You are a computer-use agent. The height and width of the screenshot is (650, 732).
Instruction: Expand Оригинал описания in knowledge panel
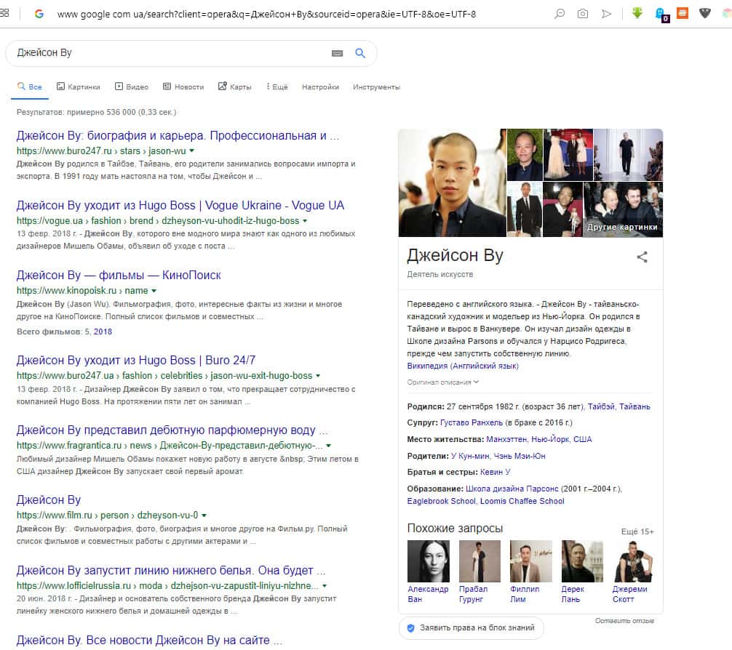pos(442,382)
